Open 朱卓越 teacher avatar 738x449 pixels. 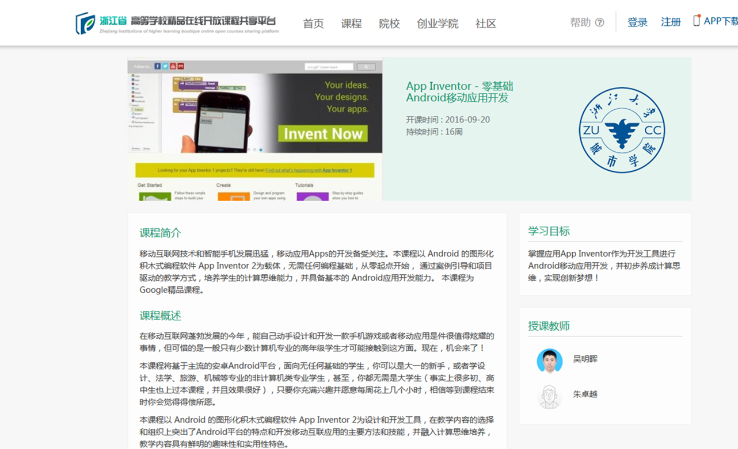point(549,396)
